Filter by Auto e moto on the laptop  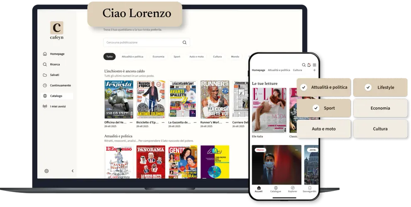pyautogui.click(x=197, y=56)
